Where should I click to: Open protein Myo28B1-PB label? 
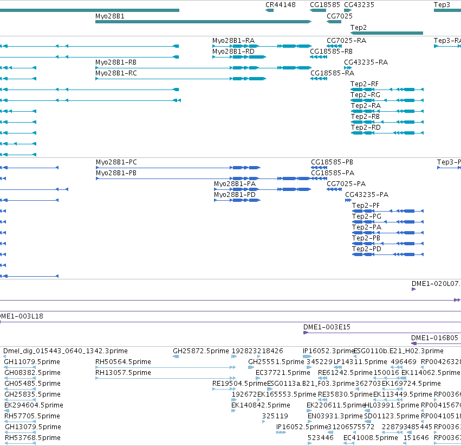[116, 174]
